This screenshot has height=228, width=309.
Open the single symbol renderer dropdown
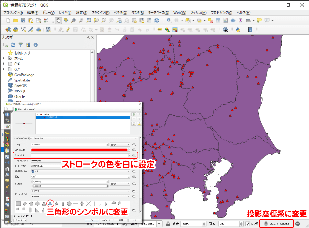tap(78, 109)
